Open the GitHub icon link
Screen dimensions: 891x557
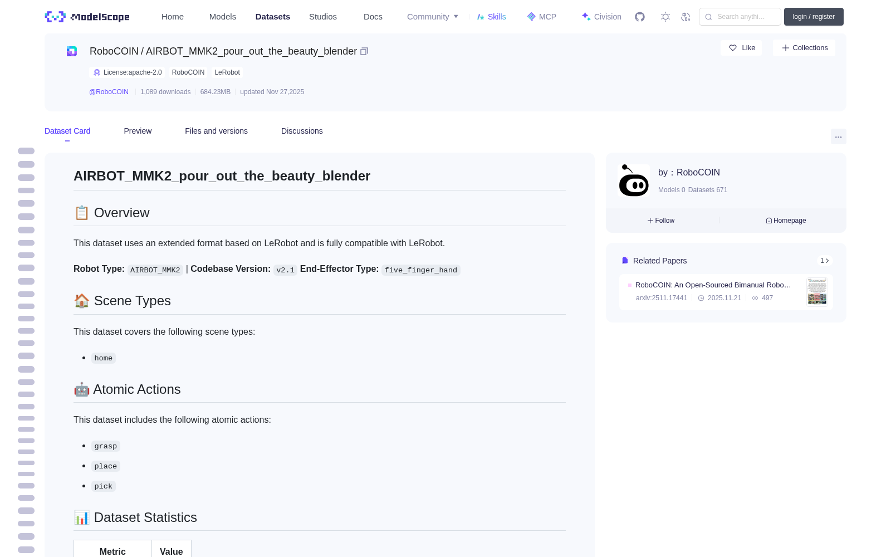[640, 17]
